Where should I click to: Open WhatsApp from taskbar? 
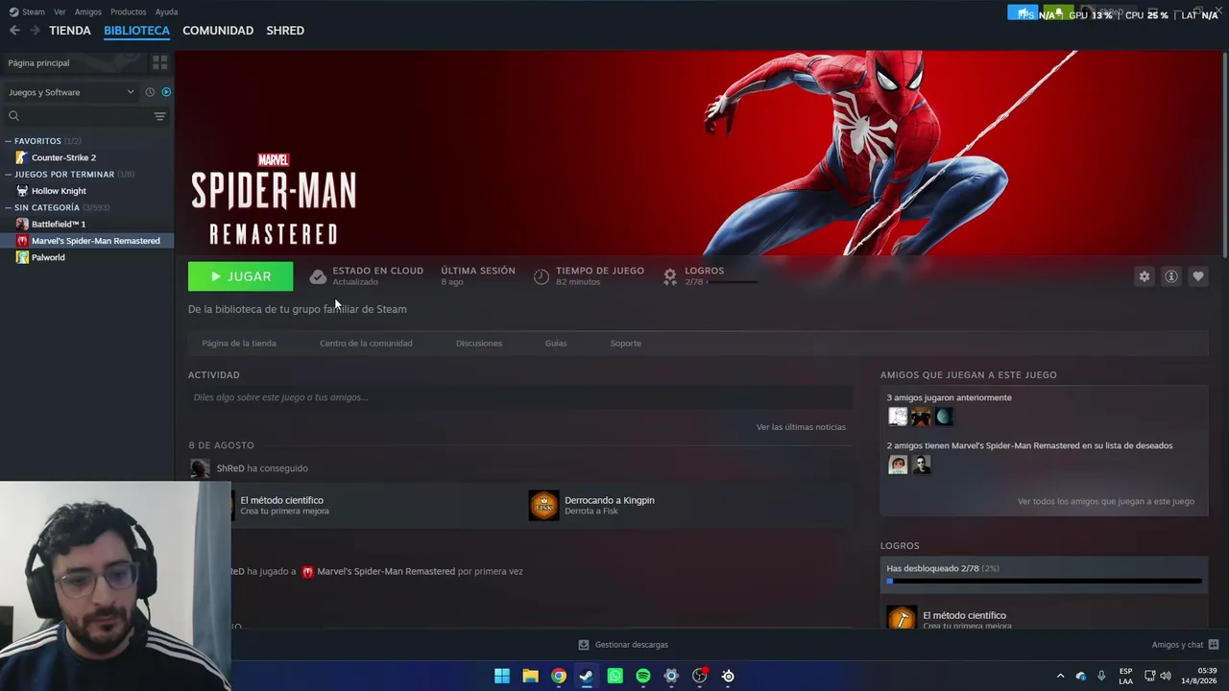pyautogui.click(x=614, y=676)
